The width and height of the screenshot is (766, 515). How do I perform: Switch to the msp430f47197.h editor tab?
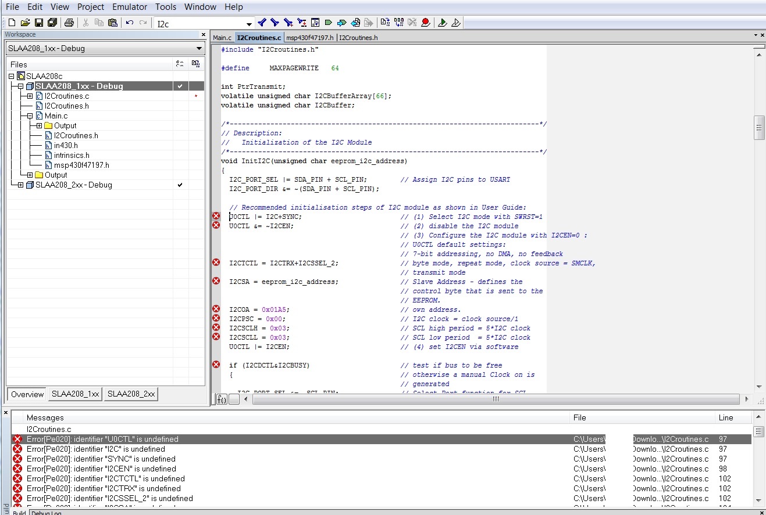pyautogui.click(x=310, y=38)
